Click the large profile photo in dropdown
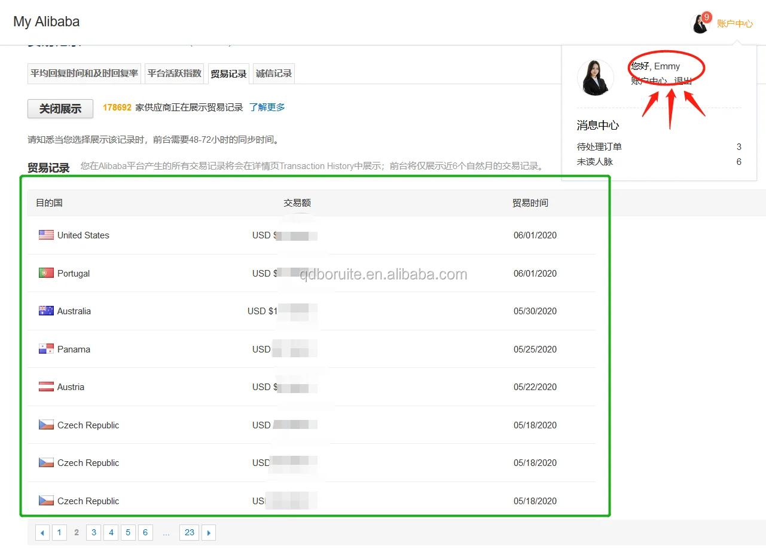This screenshot has height=549, width=766. coord(595,78)
